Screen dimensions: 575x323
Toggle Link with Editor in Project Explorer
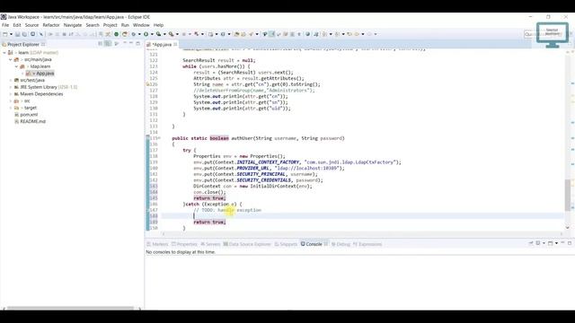[x=108, y=44]
